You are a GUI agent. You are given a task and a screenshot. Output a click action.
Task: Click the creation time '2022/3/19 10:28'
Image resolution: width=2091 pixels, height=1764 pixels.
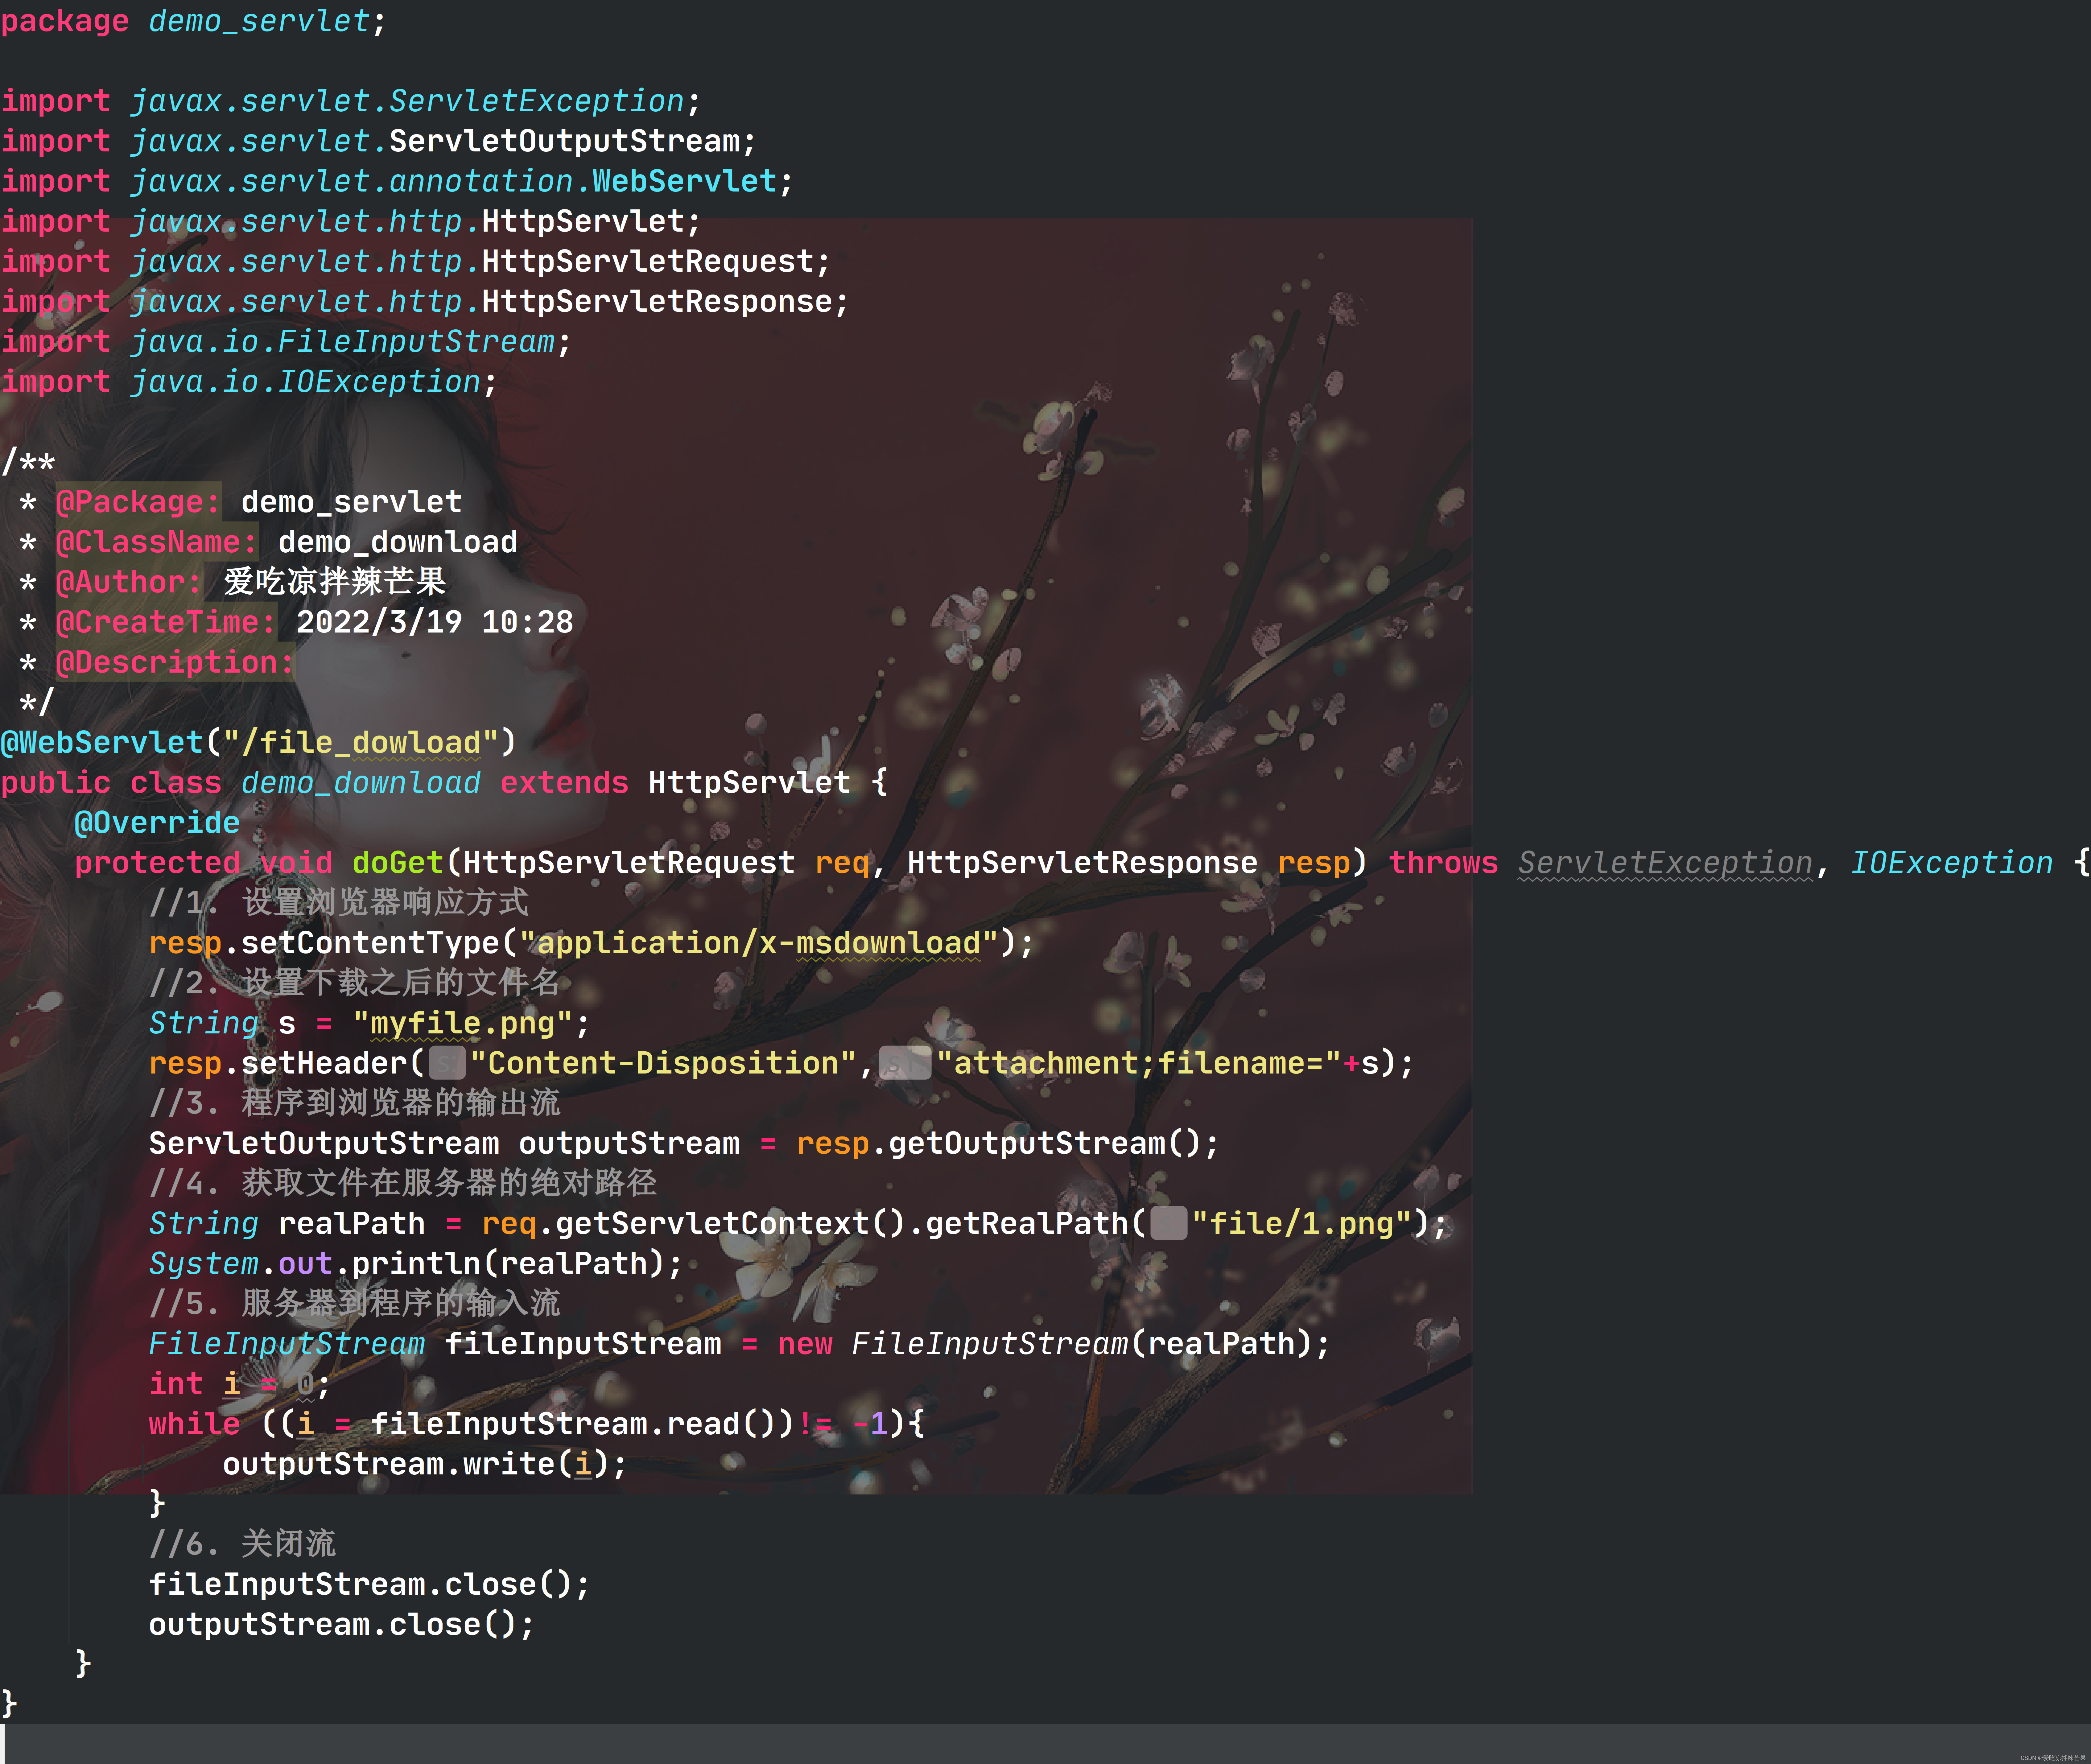tap(435, 622)
